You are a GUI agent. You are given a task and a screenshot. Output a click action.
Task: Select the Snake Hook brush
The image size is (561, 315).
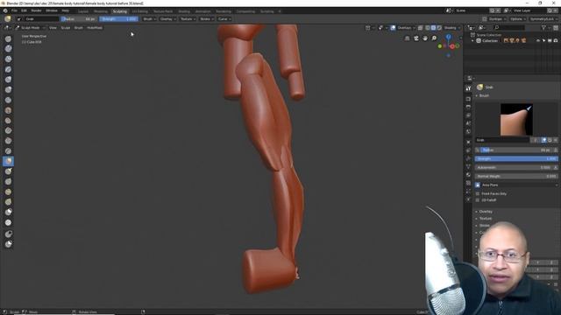pos(8,171)
